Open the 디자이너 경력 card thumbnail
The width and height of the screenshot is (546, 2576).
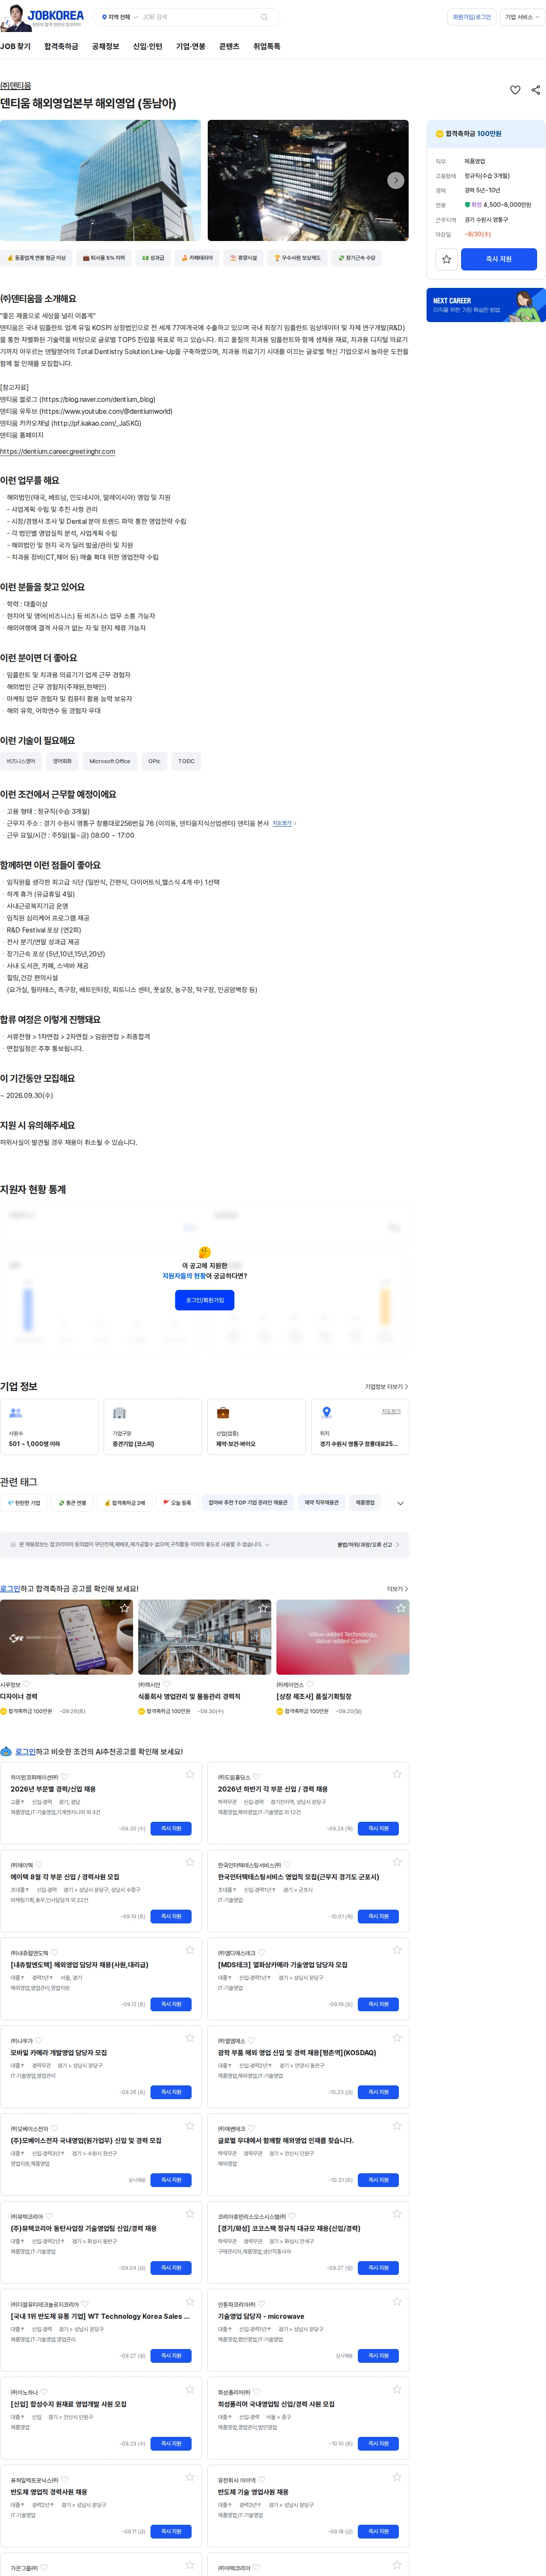click(x=66, y=1637)
